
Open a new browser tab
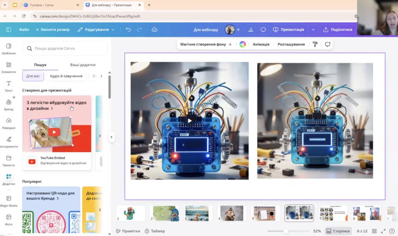pyautogui.click(x=149, y=5)
